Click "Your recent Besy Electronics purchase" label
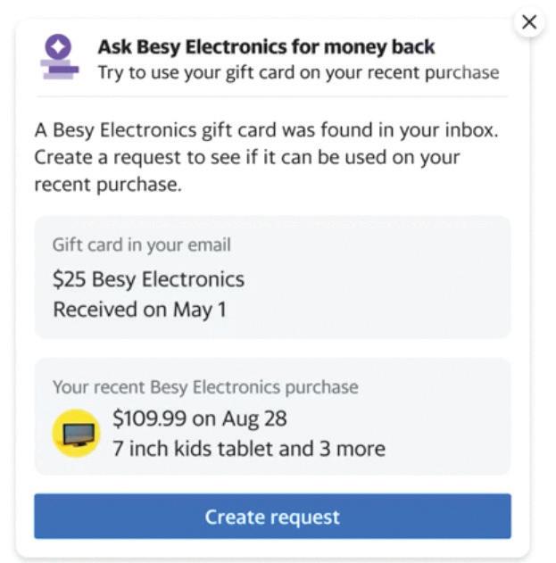The height and width of the screenshot is (563, 556). (x=205, y=387)
